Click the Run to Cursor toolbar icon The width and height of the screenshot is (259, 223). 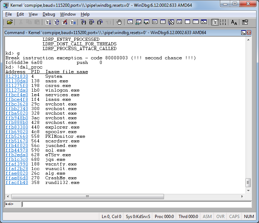pyautogui.click(x=108, y=22)
